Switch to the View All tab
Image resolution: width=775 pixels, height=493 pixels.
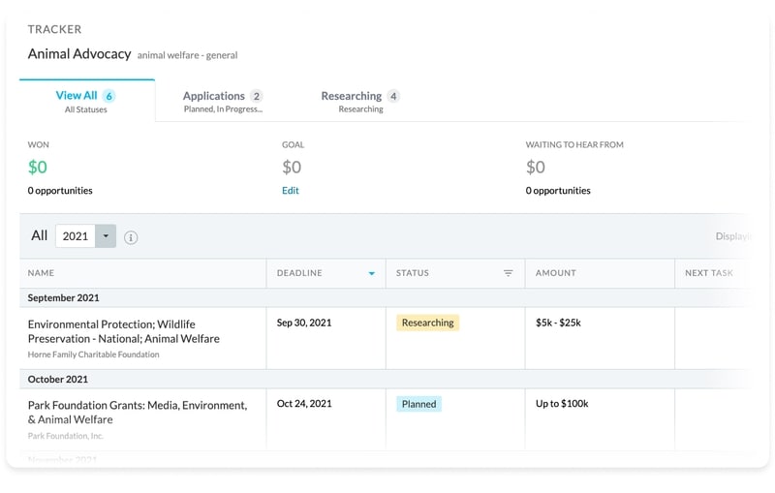tap(85, 101)
